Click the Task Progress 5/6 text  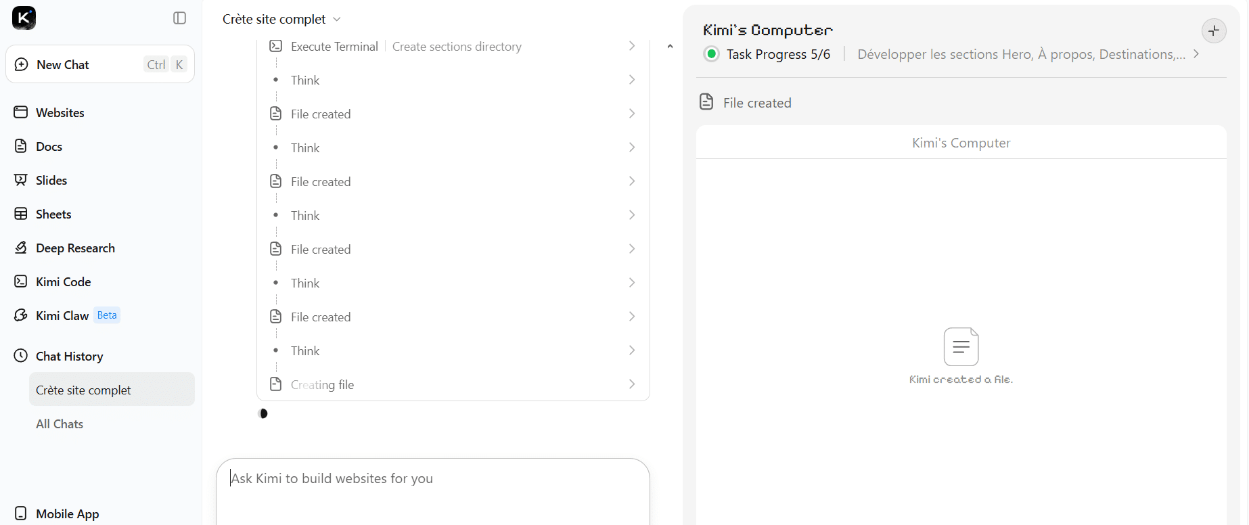click(779, 54)
